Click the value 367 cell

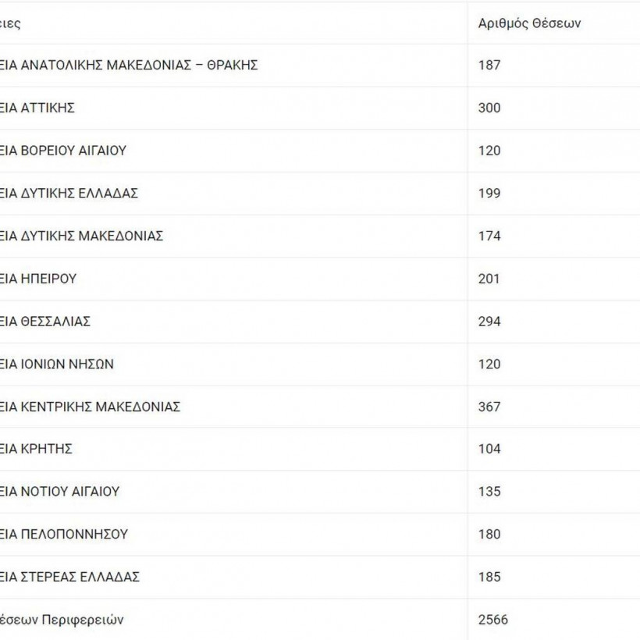pos(489,407)
